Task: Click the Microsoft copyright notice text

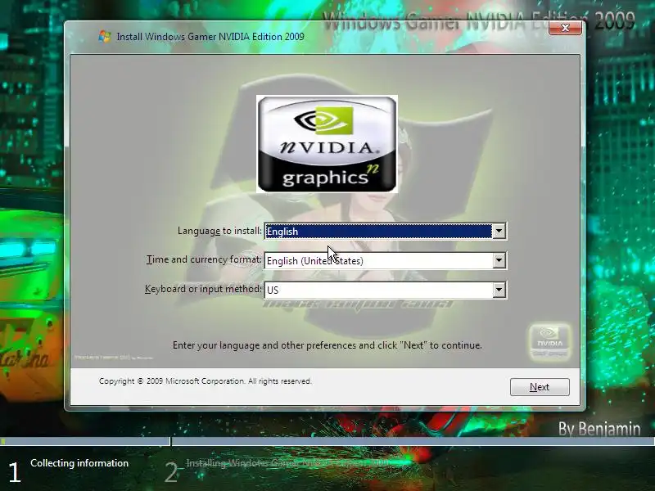Action: point(206,381)
